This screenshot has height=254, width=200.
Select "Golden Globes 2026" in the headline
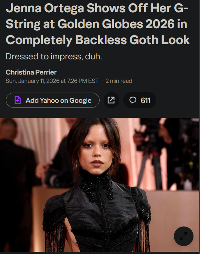pyautogui.click(x=116, y=24)
